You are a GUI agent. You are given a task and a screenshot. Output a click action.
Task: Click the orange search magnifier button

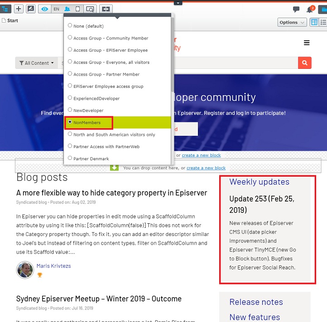pyautogui.click(x=304, y=62)
